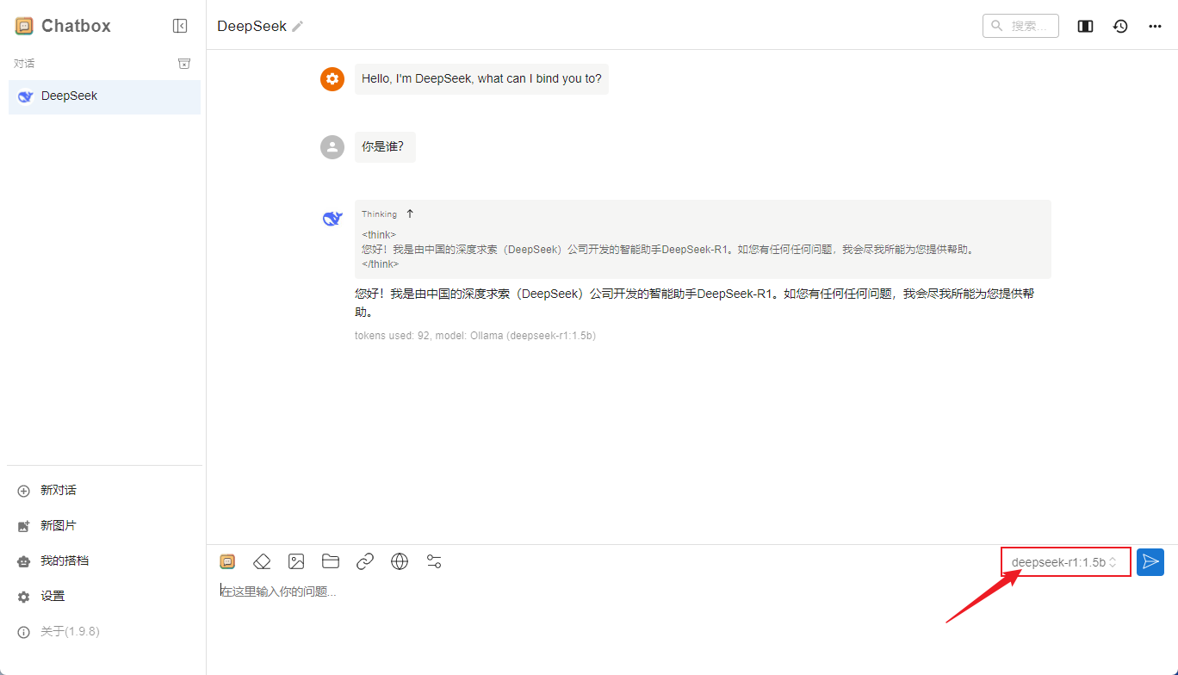
Task: Open conversation settings via the sliders icon
Action: 434,561
